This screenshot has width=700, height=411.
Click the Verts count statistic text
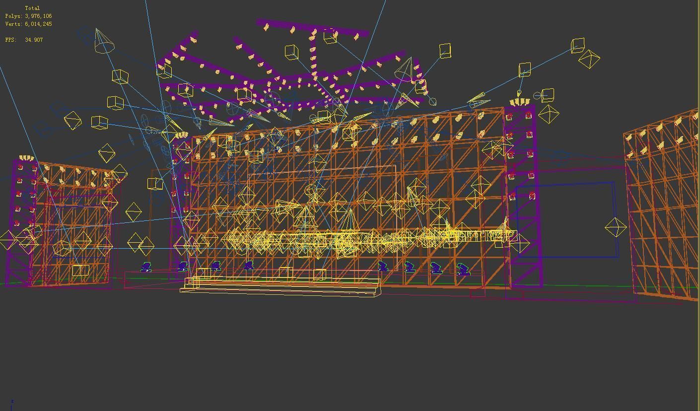click(x=28, y=24)
